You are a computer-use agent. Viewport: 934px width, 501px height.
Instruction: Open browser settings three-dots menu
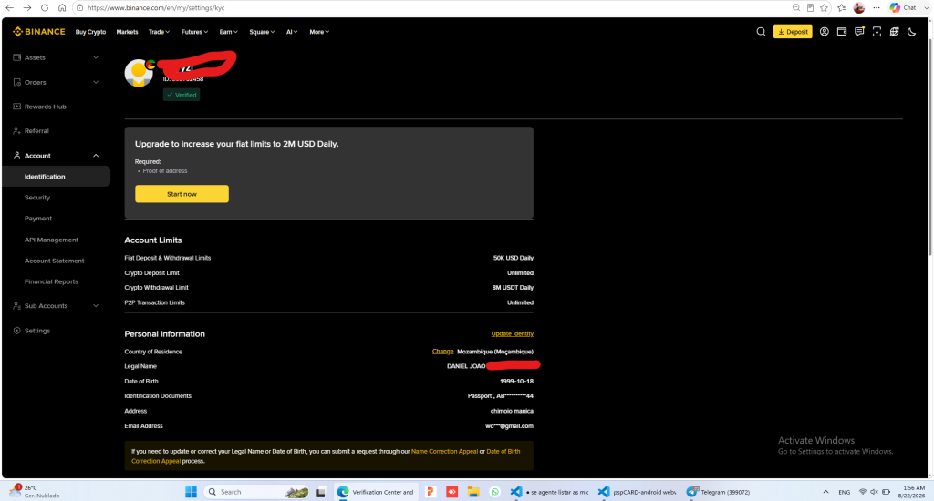tap(877, 7)
